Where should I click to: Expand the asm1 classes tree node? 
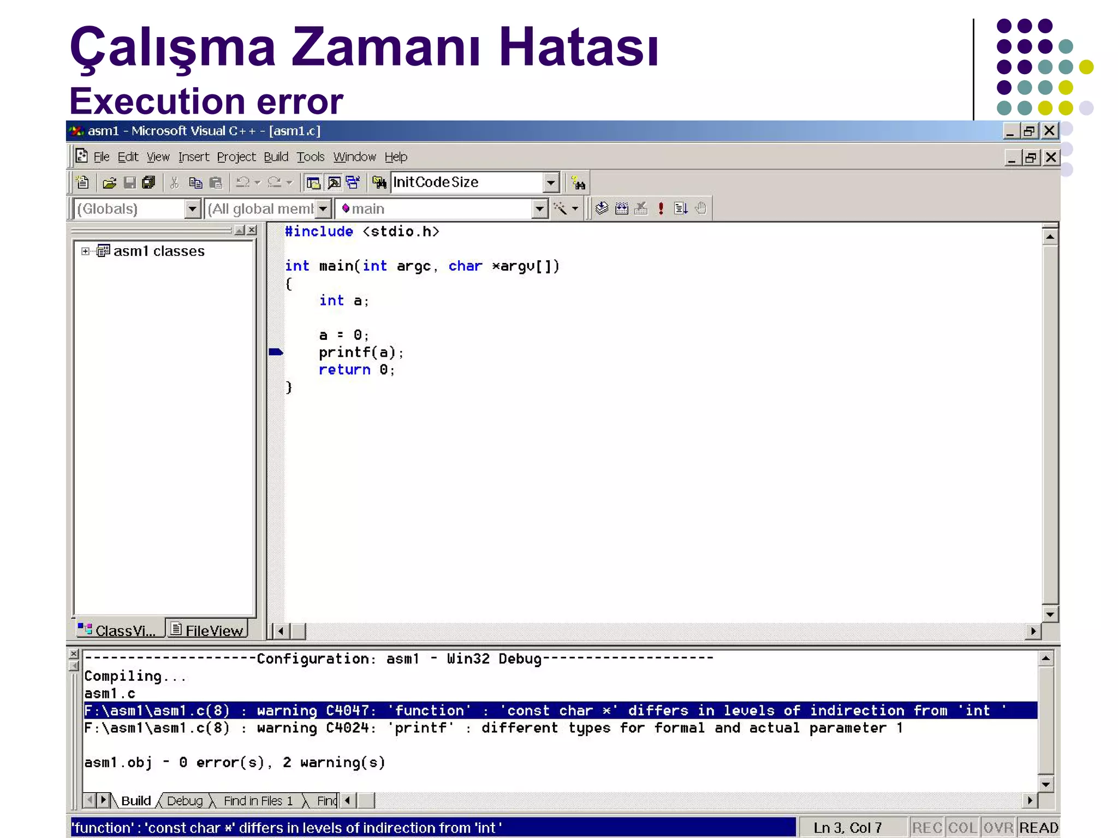tap(85, 251)
